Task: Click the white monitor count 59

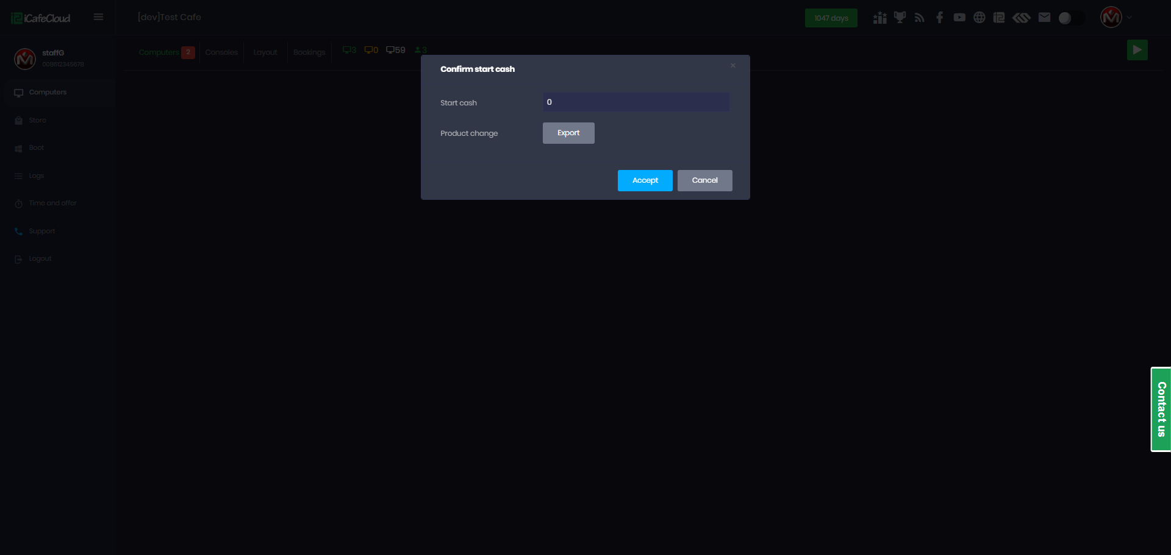Action: [x=396, y=50]
